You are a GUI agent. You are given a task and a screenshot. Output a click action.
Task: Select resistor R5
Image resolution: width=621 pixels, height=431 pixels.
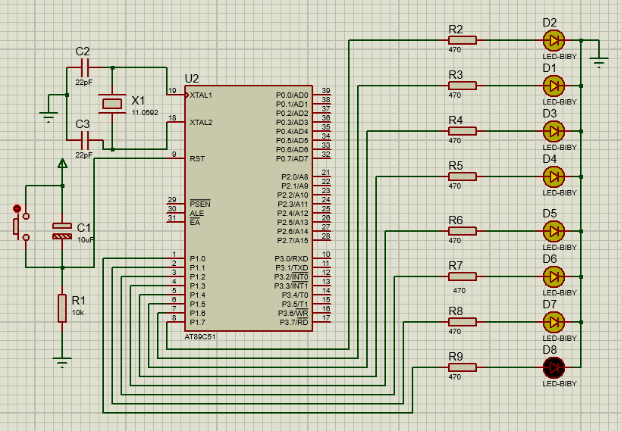coord(463,177)
